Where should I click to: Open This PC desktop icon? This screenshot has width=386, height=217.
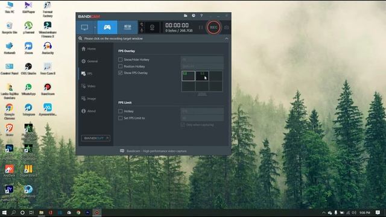(10, 7)
